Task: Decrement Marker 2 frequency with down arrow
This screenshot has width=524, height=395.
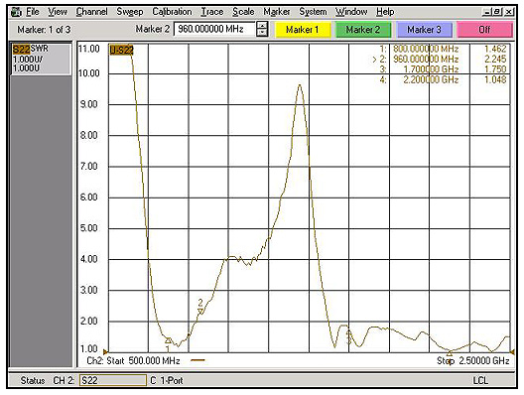Action: 262,33
